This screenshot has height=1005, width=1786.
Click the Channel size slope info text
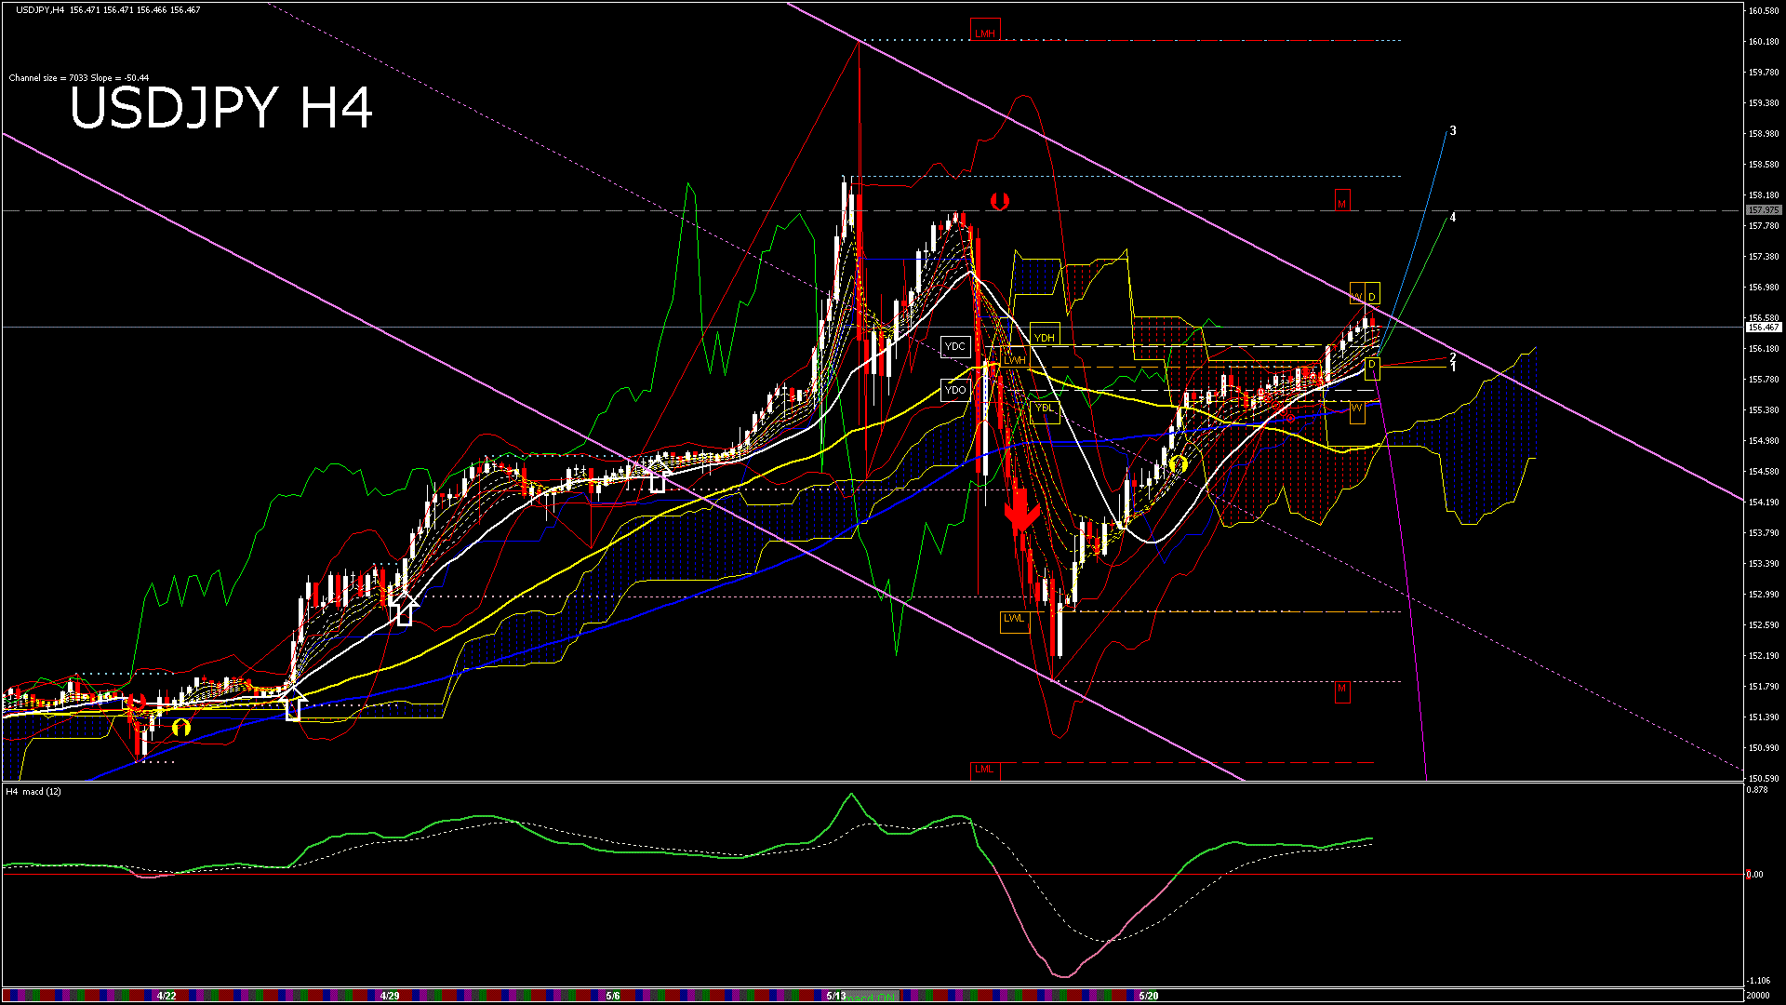79,78
